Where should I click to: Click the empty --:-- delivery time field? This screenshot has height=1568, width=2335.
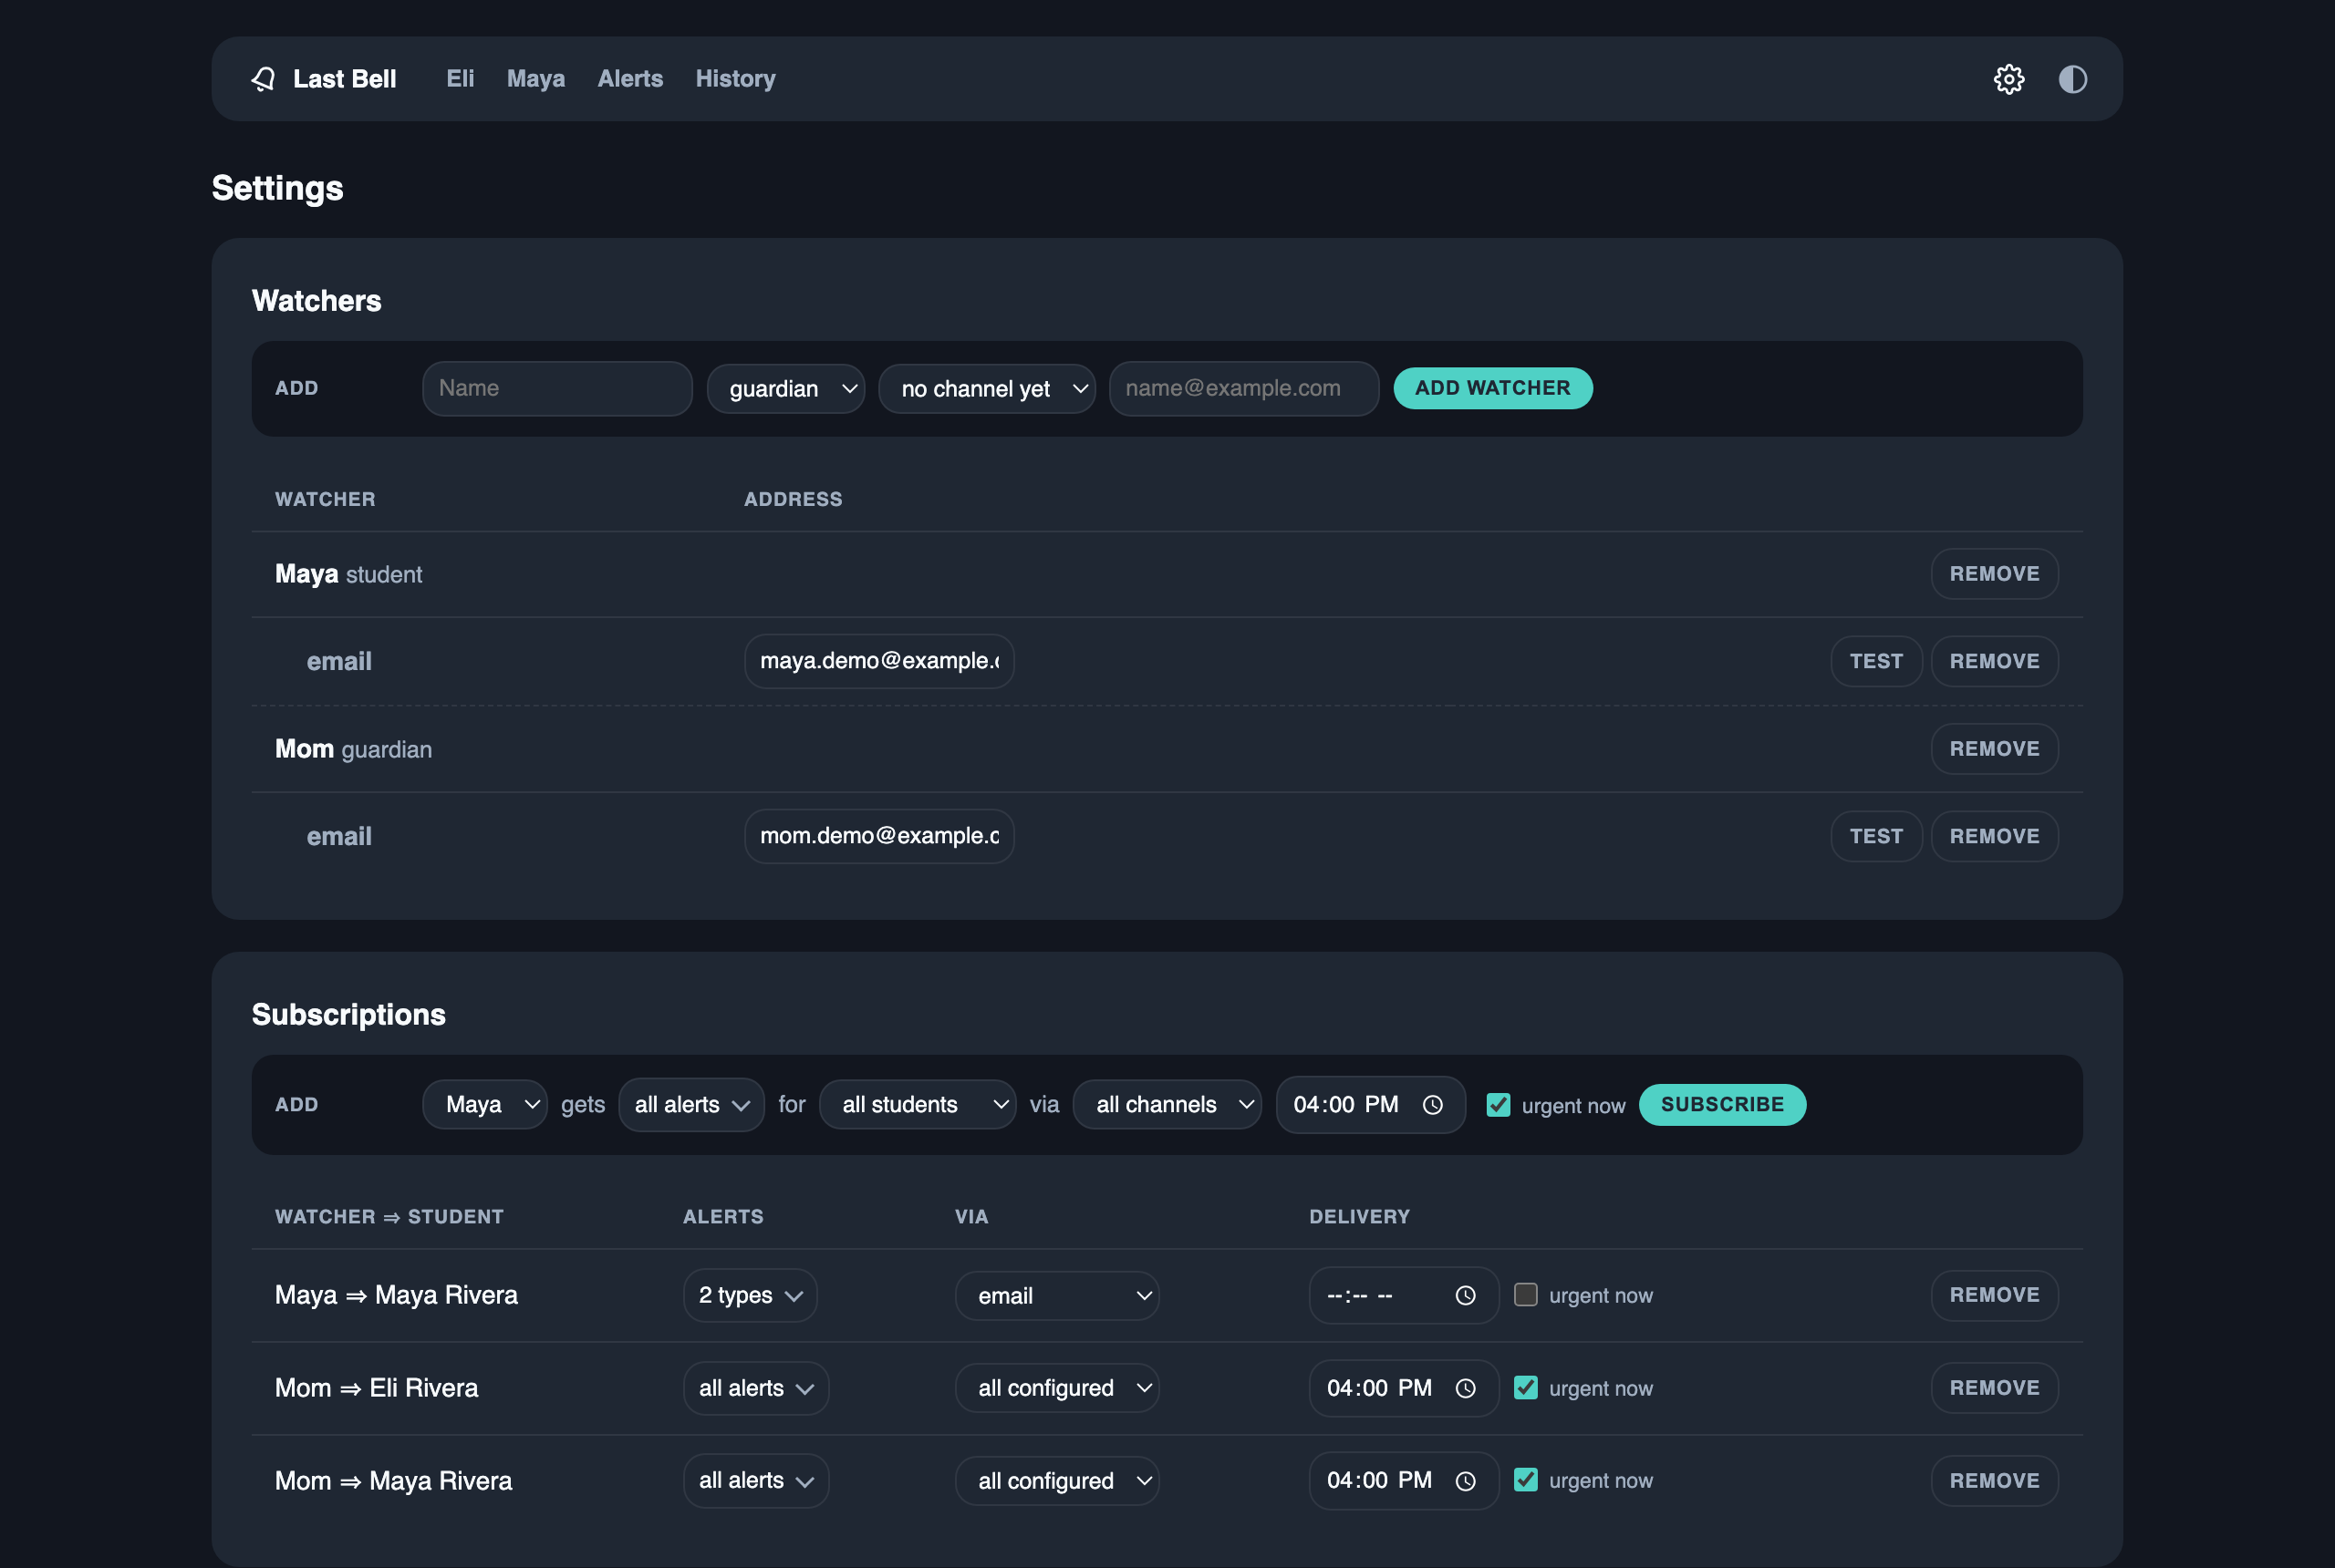pyautogui.click(x=1404, y=1296)
